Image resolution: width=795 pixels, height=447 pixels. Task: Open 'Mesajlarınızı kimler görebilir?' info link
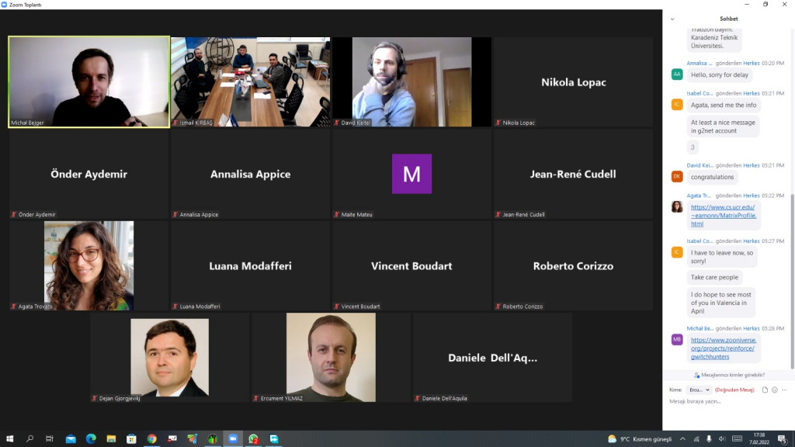[729, 375]
